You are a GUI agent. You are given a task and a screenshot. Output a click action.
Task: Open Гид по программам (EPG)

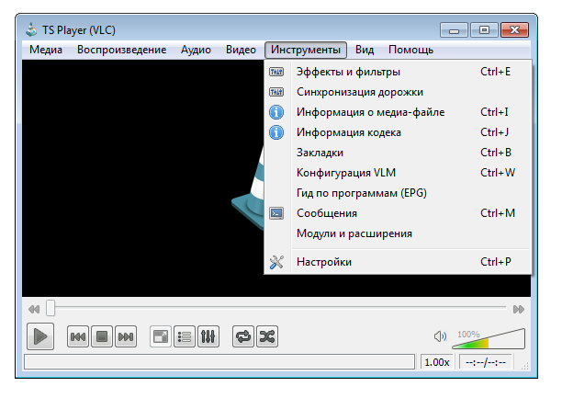pos(398,193)
